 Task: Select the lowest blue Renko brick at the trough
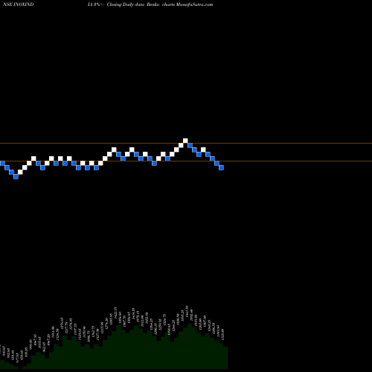[16, 176]
